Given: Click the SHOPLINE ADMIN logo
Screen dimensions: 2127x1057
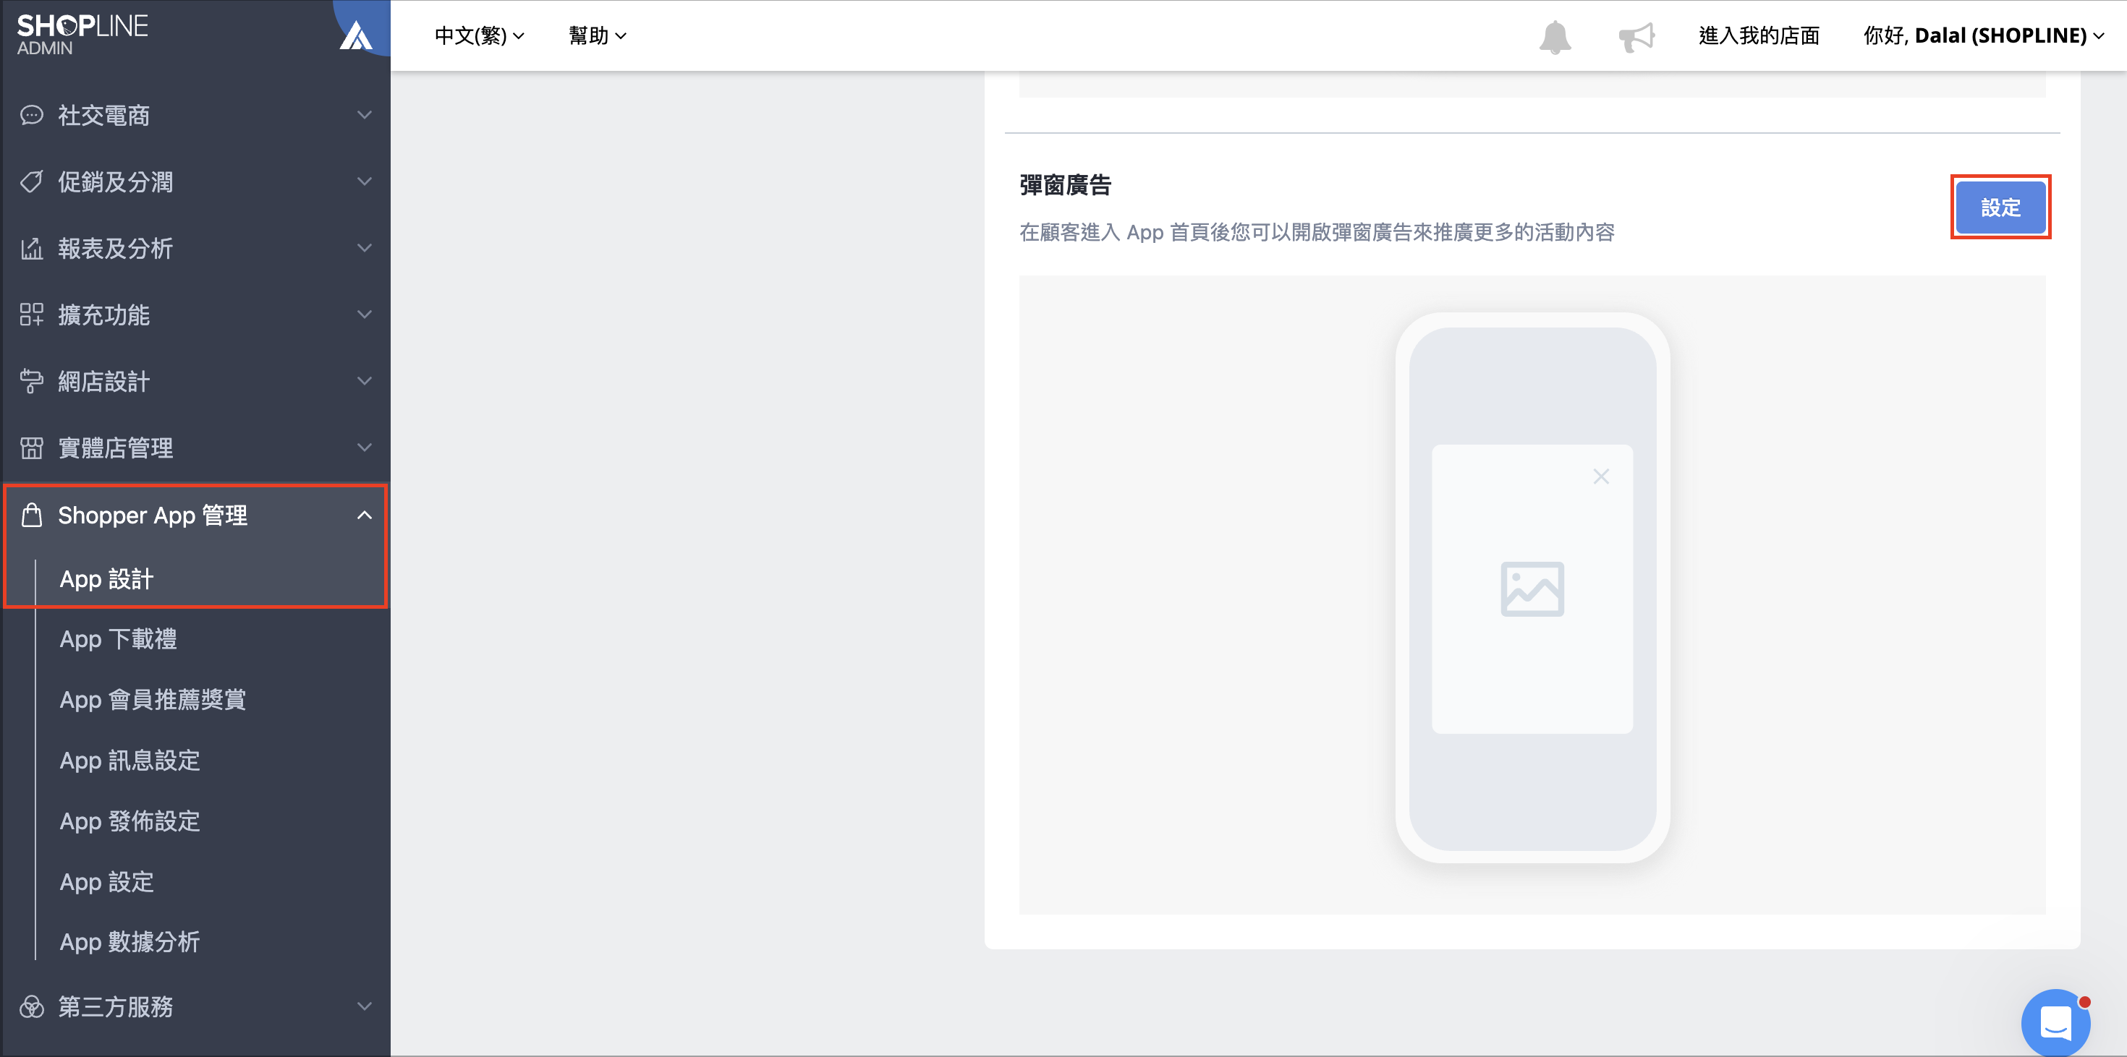Looking at the screenshot, I should pos(82,35).
